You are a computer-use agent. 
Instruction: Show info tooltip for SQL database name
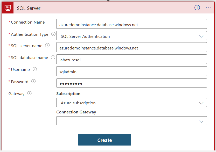coord(53,57)
